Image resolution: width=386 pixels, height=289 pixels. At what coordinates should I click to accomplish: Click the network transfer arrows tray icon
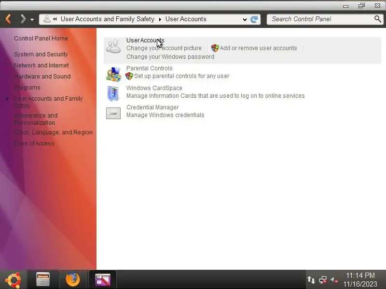311,280
